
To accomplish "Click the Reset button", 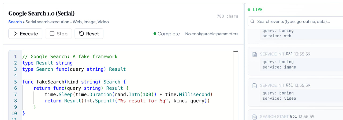I will (89, 34).
